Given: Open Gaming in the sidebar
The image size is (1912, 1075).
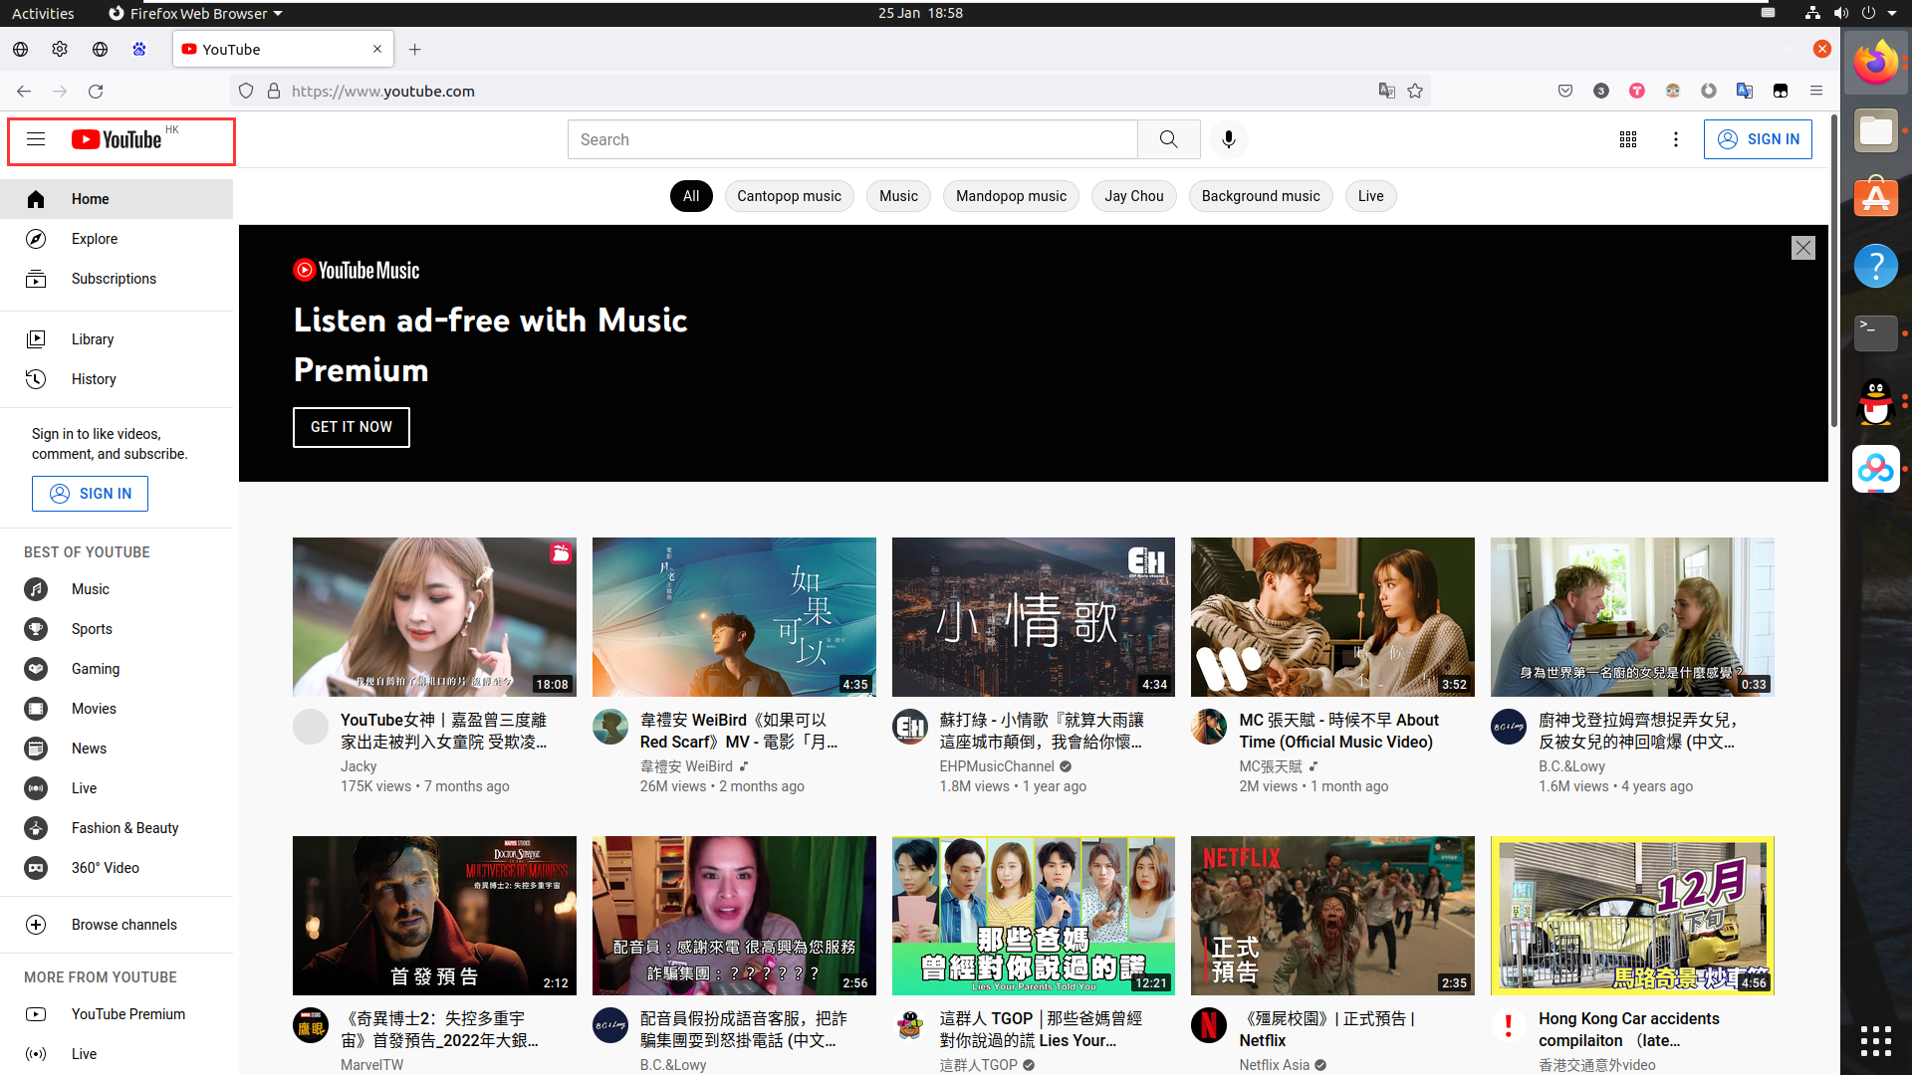Looking at the screenshot, I should (96, 669).
